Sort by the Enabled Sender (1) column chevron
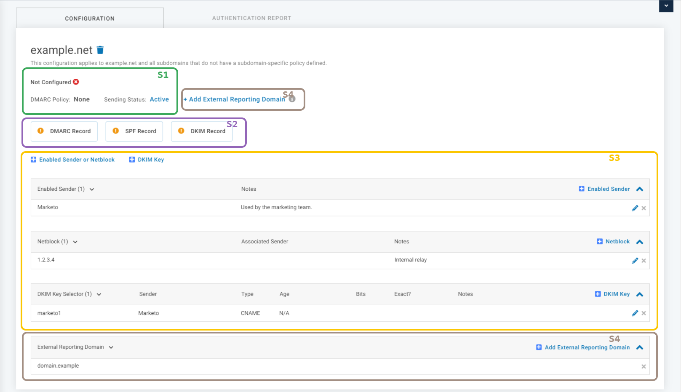 click(x=92, y=189)
